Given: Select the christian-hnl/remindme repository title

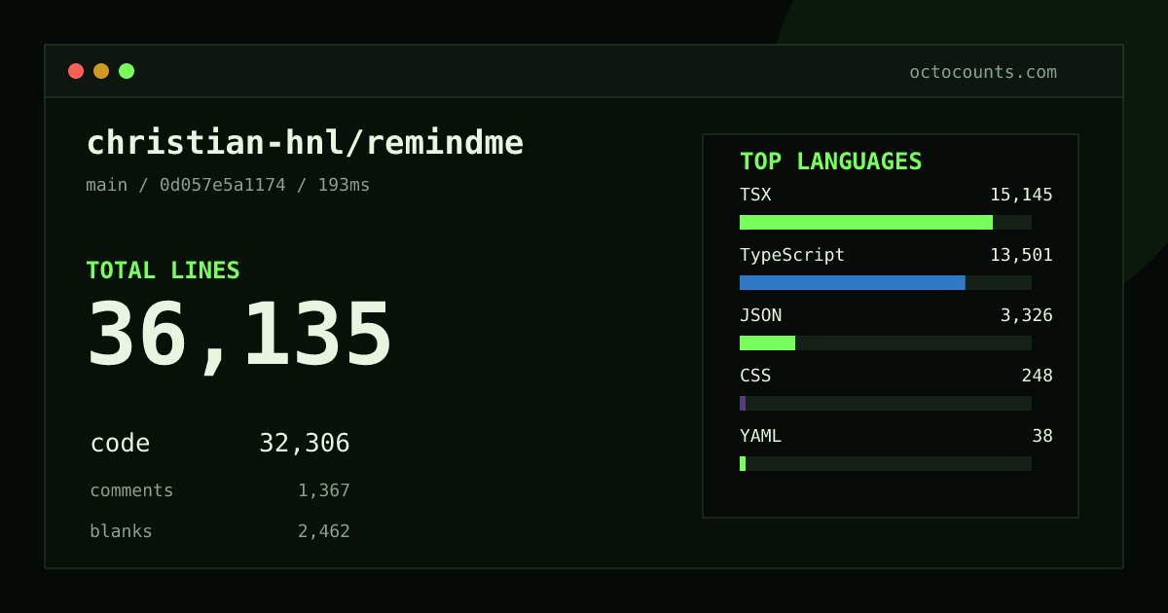Looking at the screenshot, I should 305,143.
